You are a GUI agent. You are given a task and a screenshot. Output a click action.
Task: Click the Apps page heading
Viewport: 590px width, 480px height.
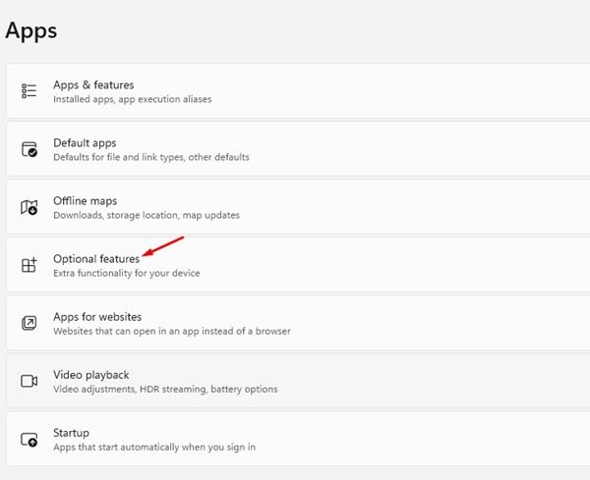point(31,30)
